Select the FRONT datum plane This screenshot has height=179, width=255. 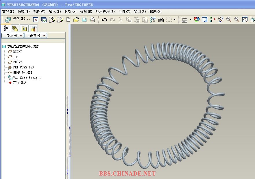17,62
